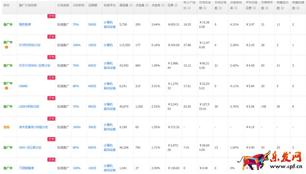Open the paused 木色餐 沙发 campaign
Viewport: 306px width, 174px height.
[35, 127]
